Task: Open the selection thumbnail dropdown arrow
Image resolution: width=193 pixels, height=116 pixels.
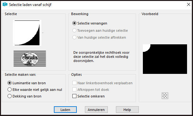Action: click(x=43, y=33)
